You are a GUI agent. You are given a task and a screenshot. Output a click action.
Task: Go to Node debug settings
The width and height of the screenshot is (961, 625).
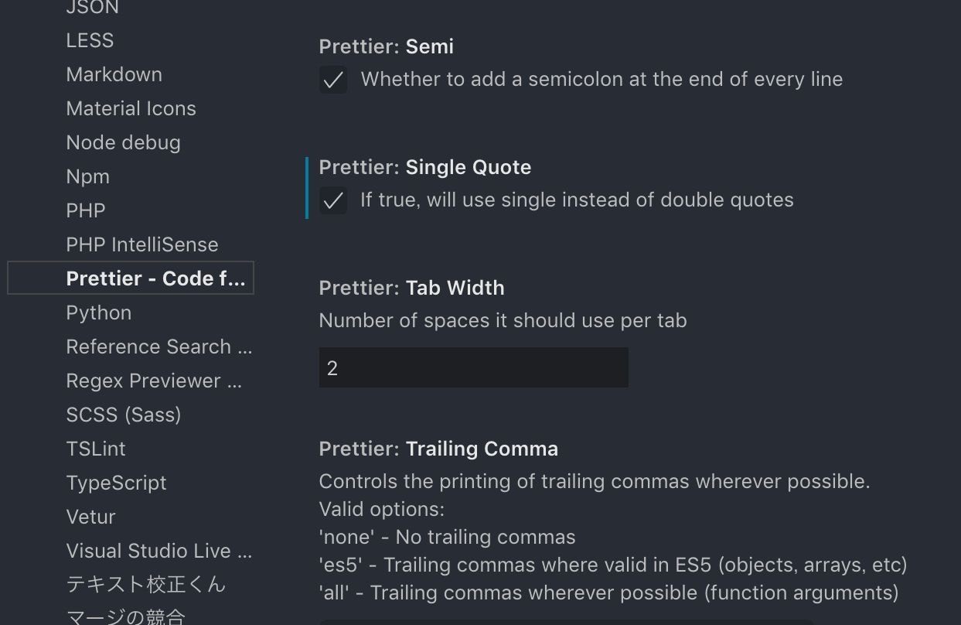pyautogui.click(x=124, y=142)
